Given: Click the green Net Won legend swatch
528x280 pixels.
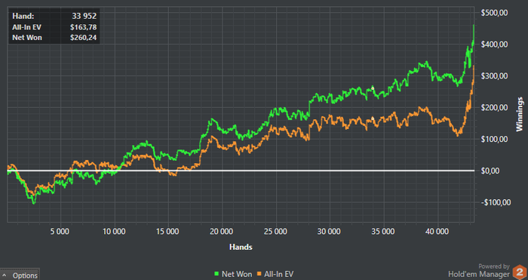Looking at the screenshot, I should pos(217,274).
